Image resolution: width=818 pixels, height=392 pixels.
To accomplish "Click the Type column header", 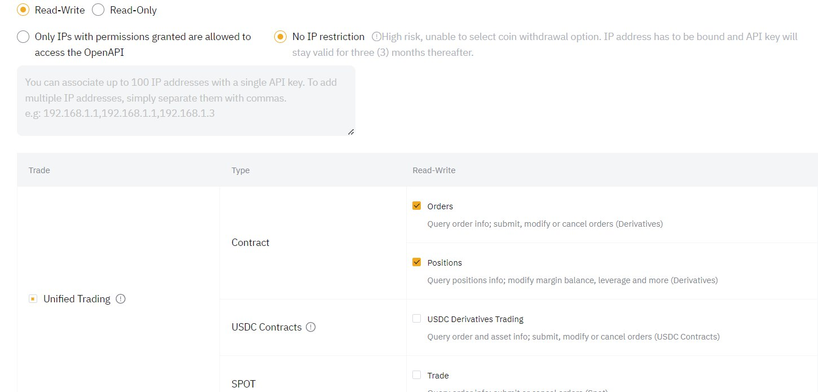I will 240,170.
